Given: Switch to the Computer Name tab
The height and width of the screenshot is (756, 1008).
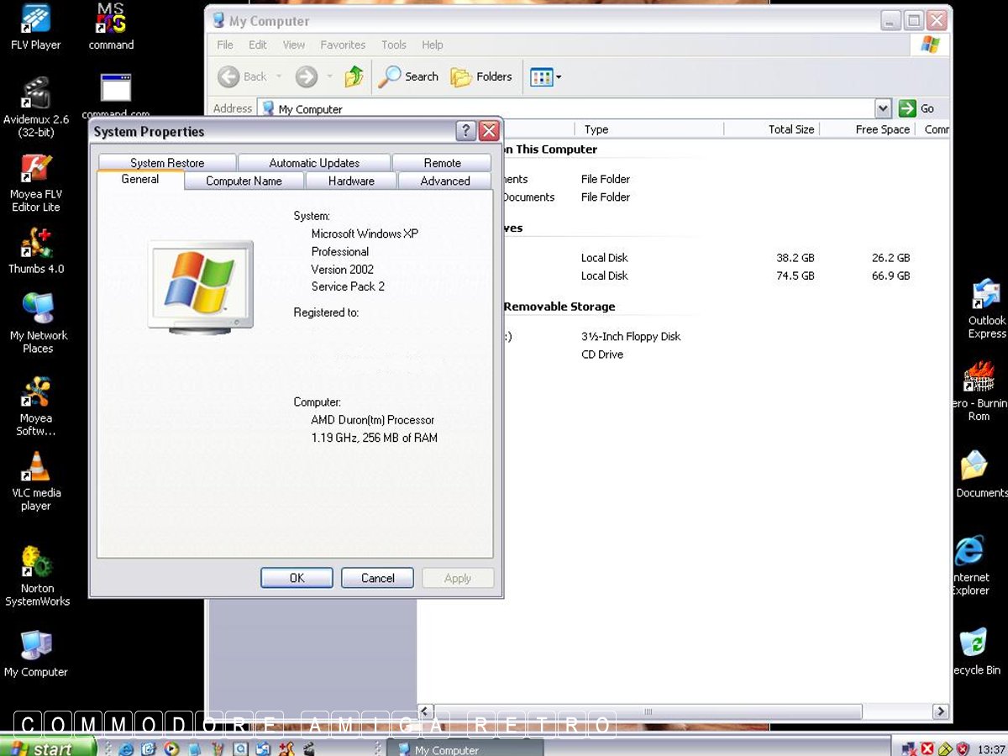Looking at the screenshot, I should tap(244, 181).
